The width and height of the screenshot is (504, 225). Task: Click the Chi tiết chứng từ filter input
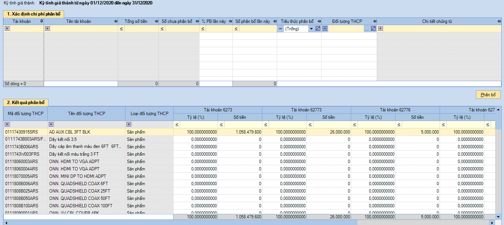click(442, 29)
